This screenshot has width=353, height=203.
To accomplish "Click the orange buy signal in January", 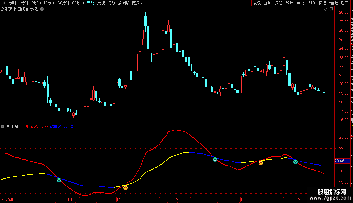I will click(x=261, y=163).
